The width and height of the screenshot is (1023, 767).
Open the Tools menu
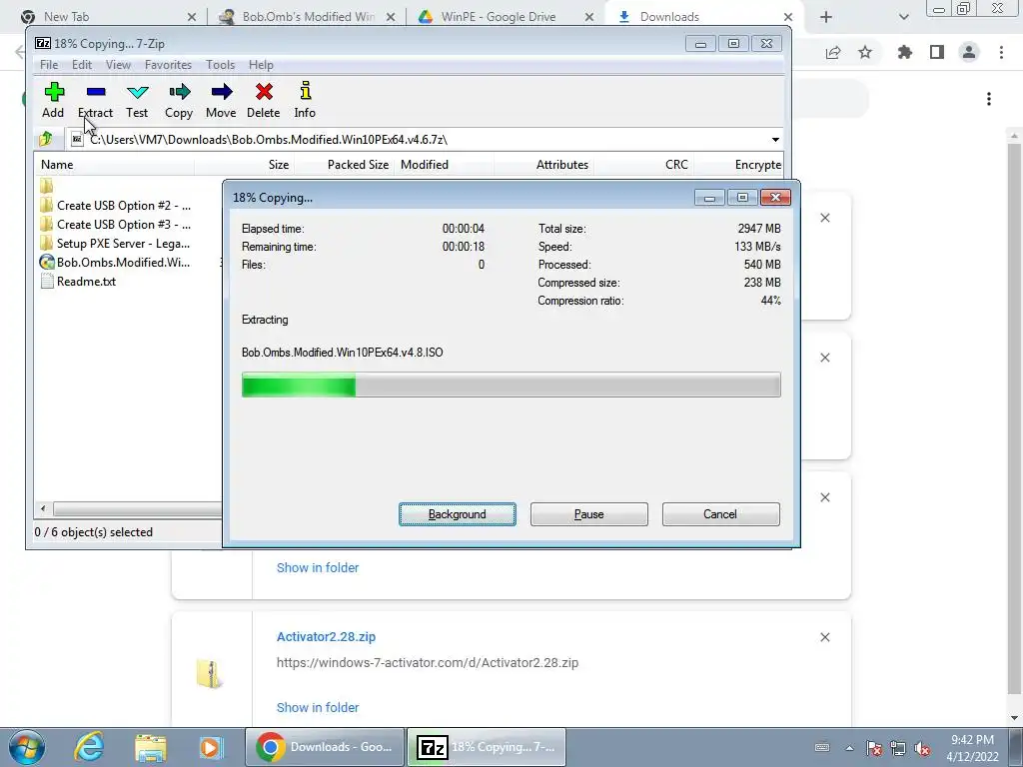tap(221, 65)
